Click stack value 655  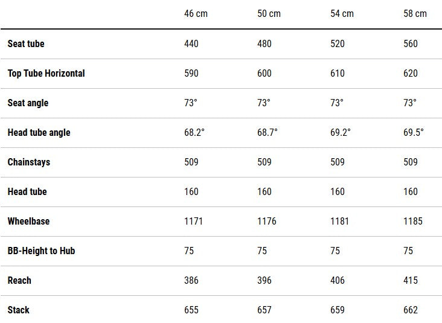click(191, 310)
